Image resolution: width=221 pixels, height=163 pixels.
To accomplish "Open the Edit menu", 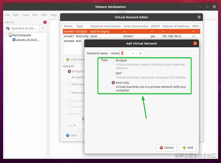I will [16, 15].
